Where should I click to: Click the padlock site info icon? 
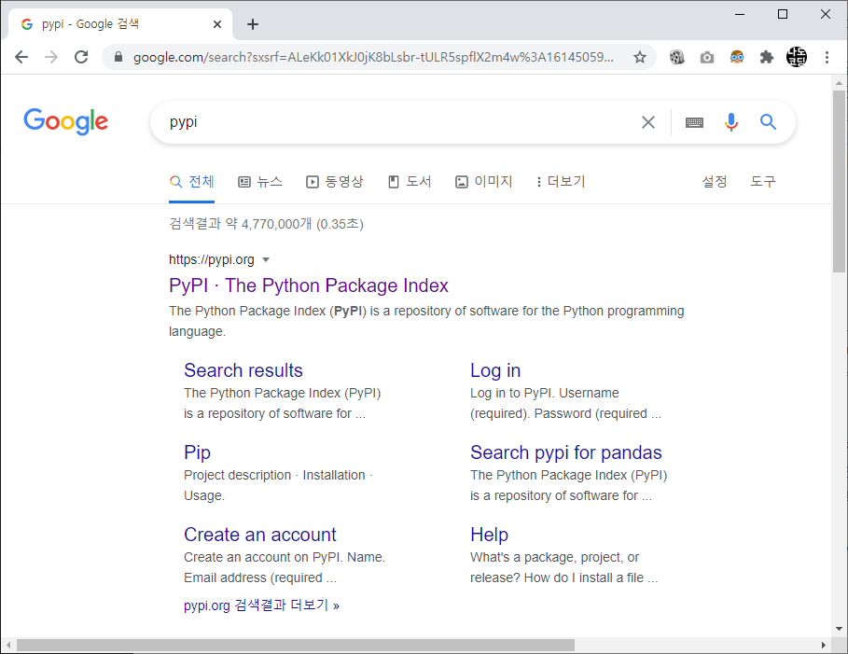(118, 57)
